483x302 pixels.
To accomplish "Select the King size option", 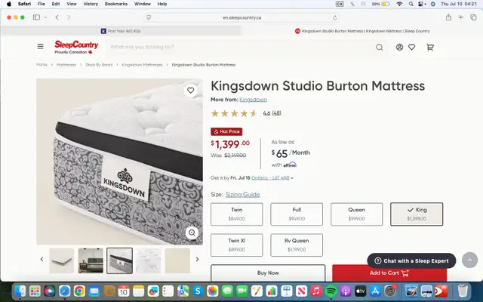I will [x=417, y=214].
